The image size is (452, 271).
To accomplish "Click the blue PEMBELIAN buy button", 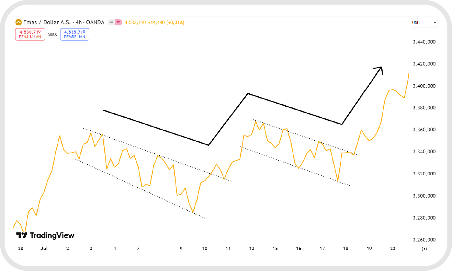I will click(x=75, y=34).
